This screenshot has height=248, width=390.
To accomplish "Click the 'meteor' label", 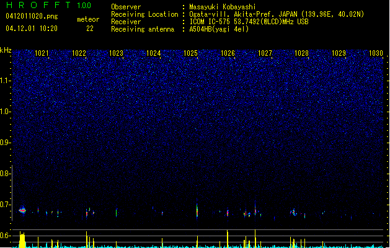I will coord(88,19).
